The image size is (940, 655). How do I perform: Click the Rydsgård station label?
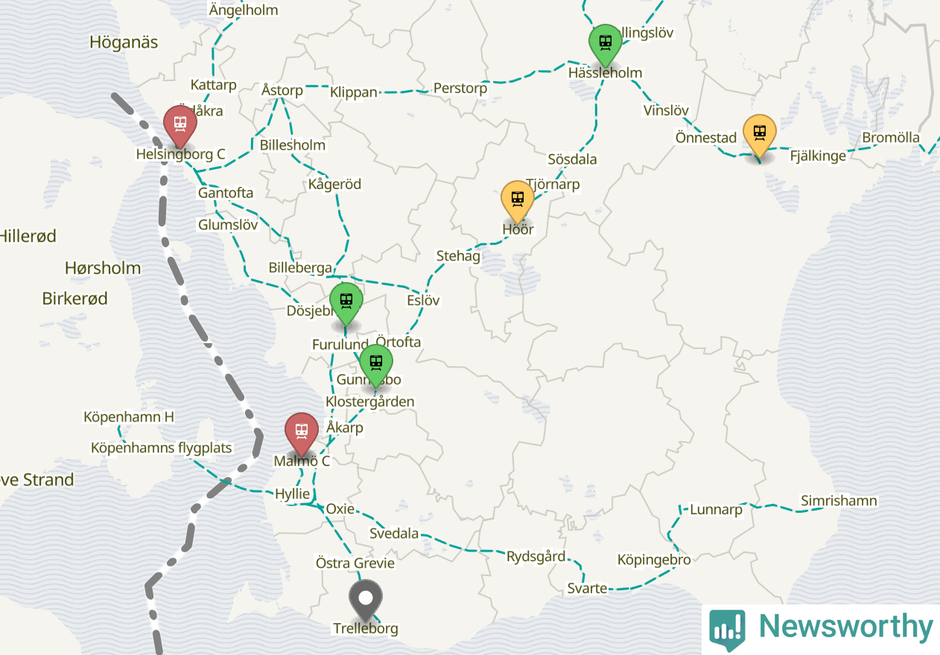coord(536,556)
